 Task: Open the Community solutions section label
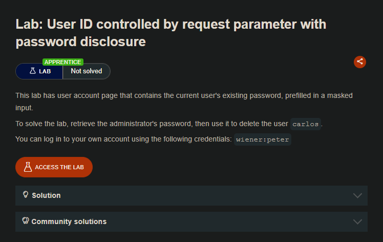(69, 221)
